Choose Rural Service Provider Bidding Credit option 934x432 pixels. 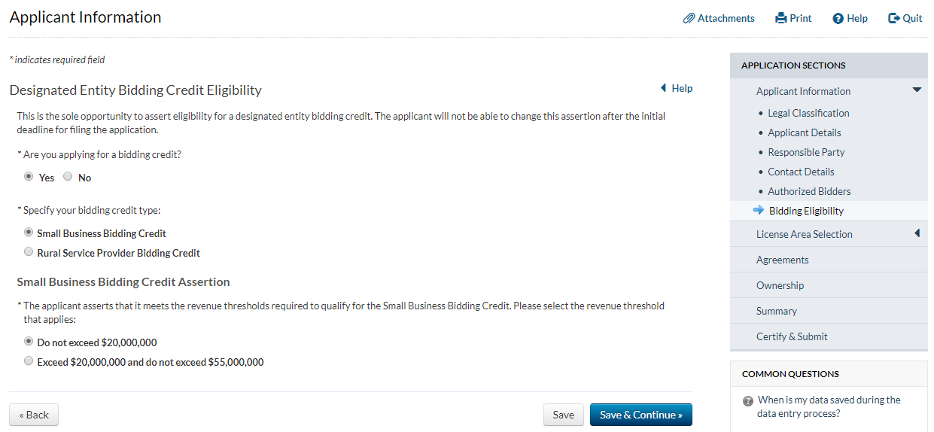[x=29, y=252]
